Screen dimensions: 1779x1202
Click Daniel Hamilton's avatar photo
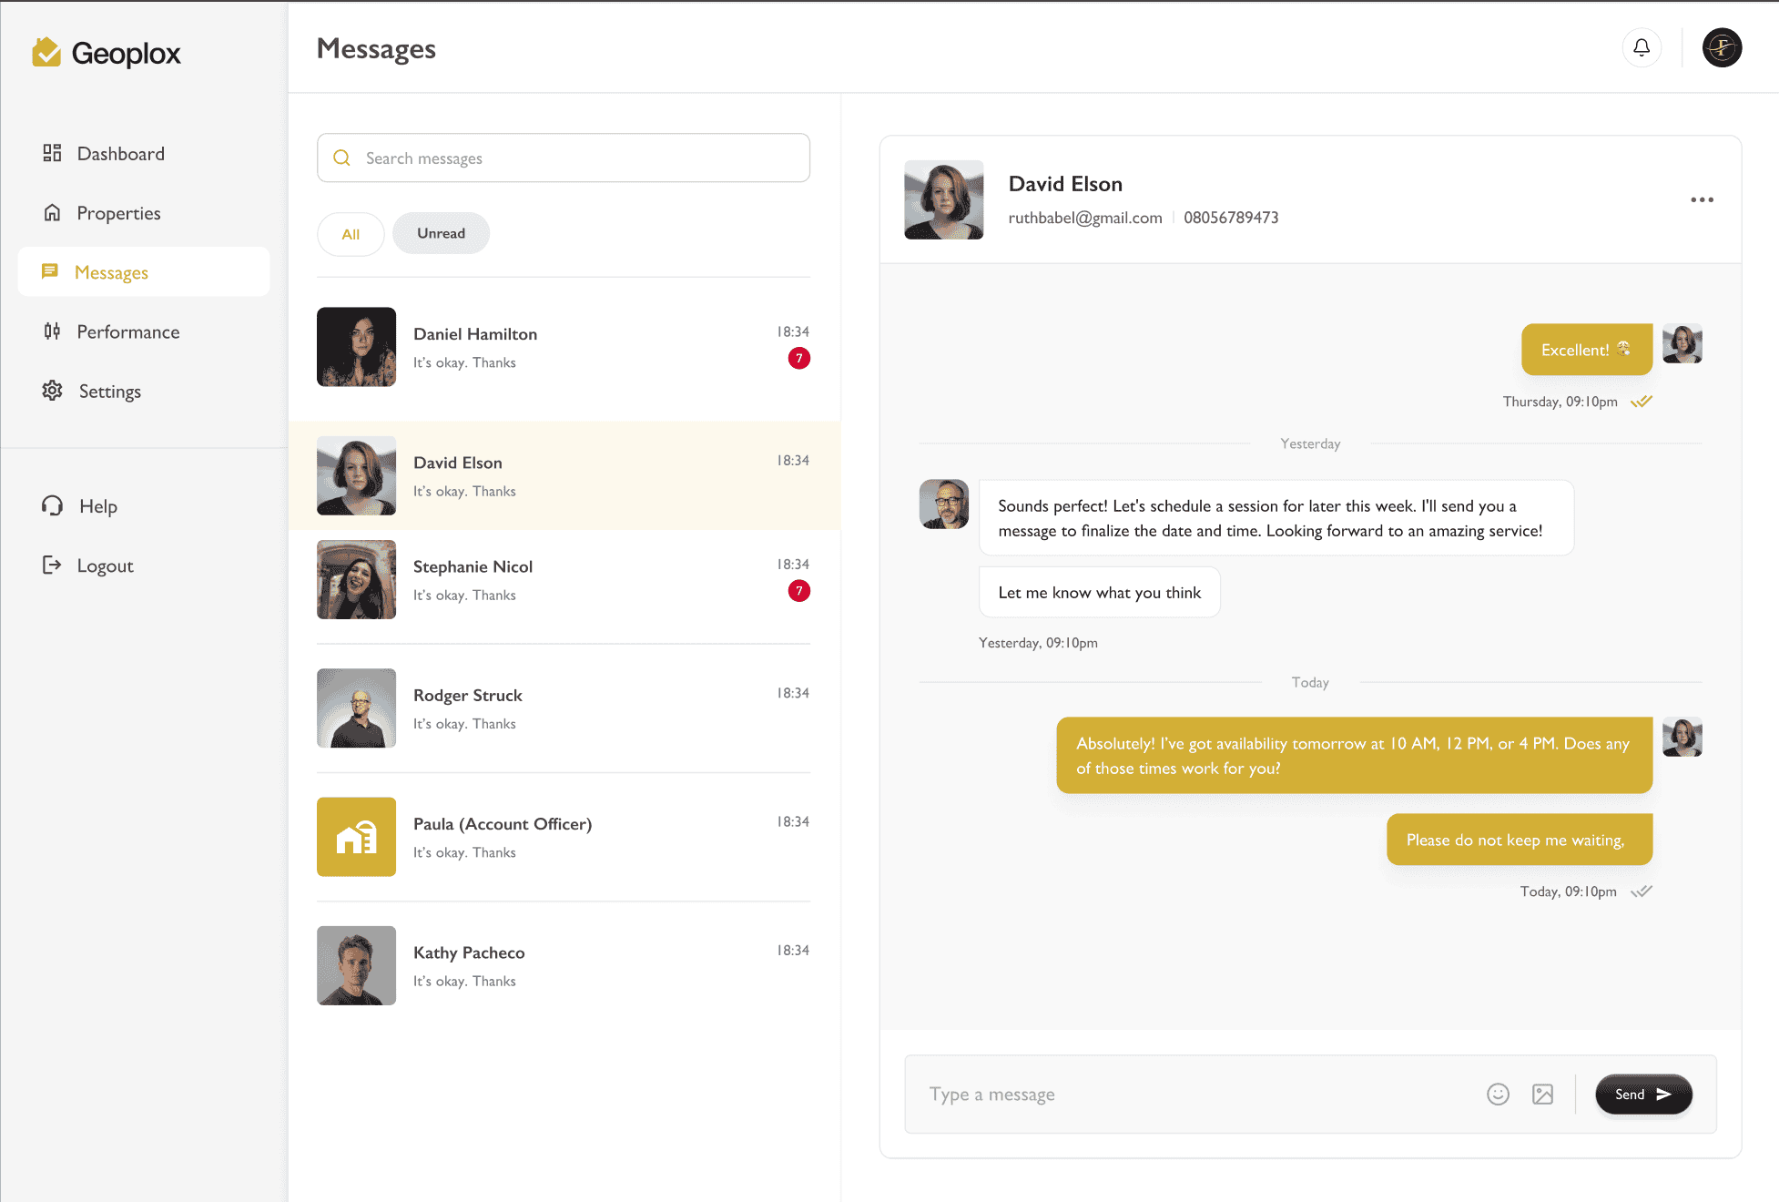pos(356,347)
